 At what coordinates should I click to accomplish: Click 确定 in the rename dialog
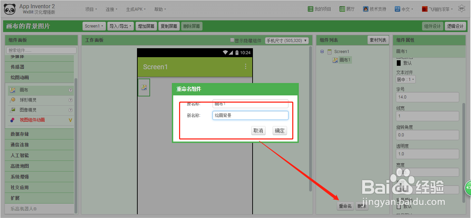(x=279, y=131)
